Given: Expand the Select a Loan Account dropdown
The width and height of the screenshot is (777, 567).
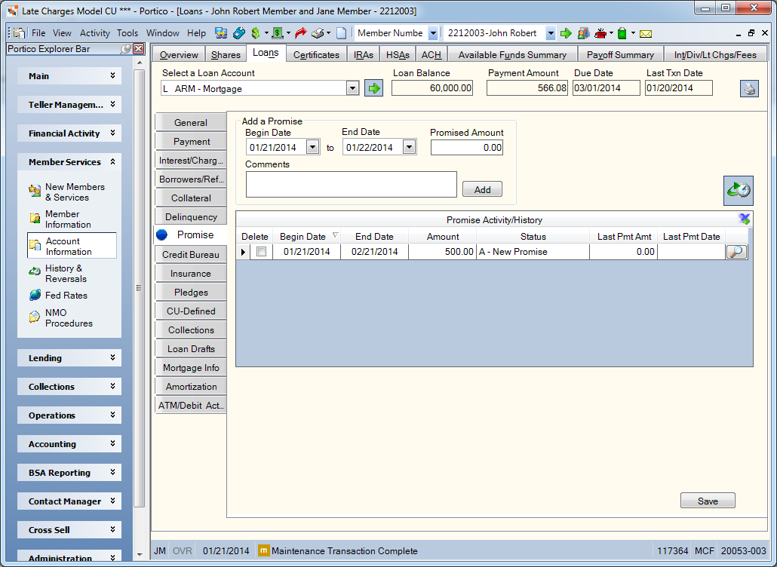Looking at the screenshot, I should 352,89.
